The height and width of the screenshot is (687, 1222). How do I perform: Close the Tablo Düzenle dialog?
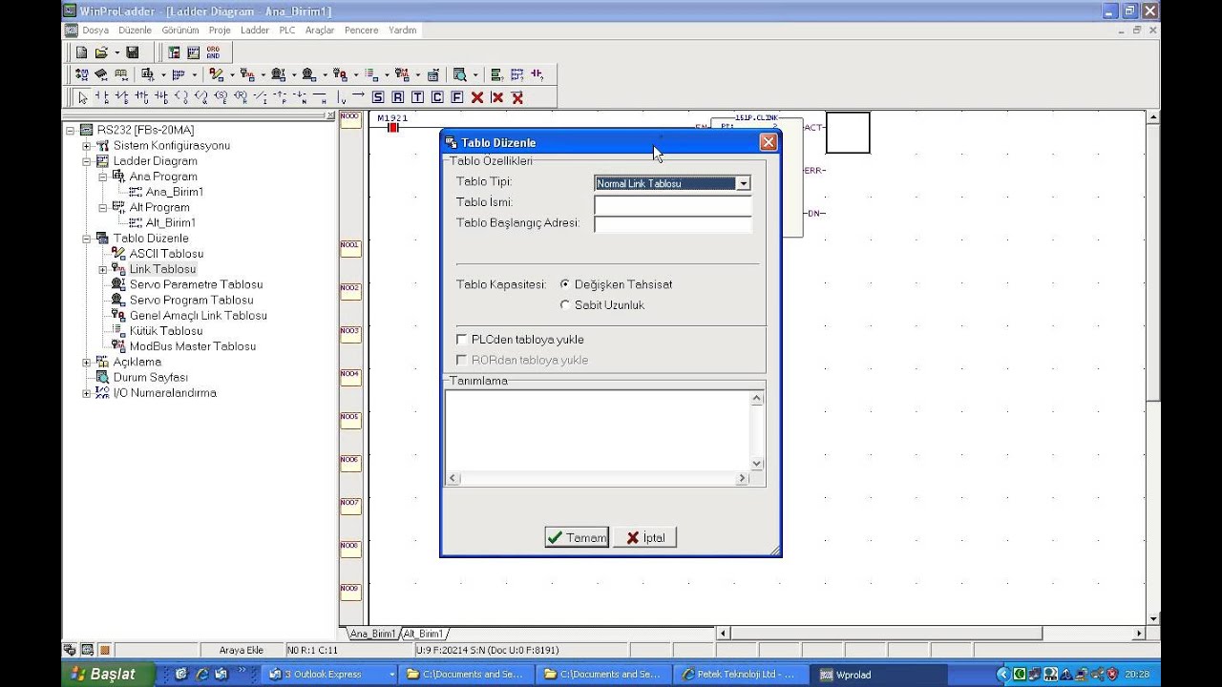[769, 142]
